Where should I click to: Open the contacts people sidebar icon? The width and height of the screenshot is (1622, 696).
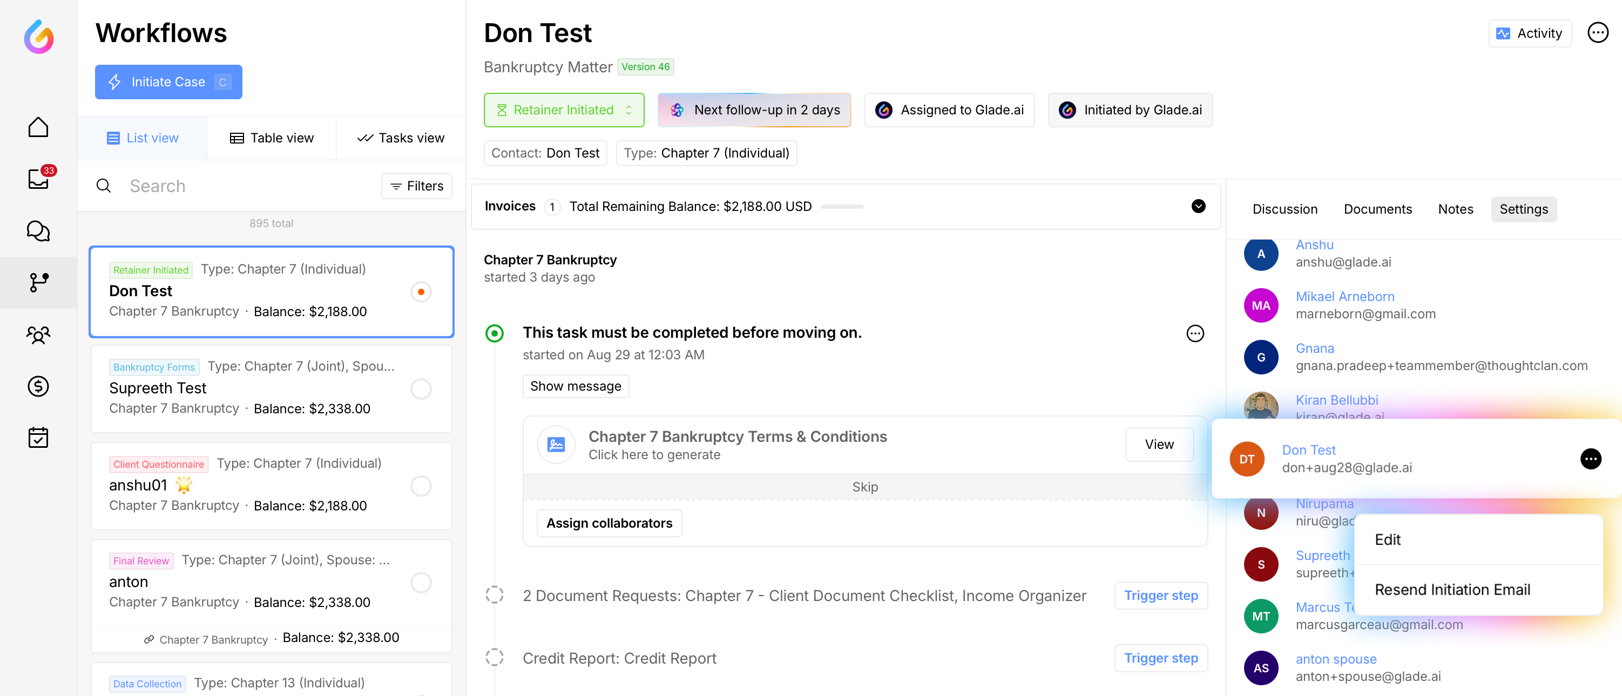point(38,334)
